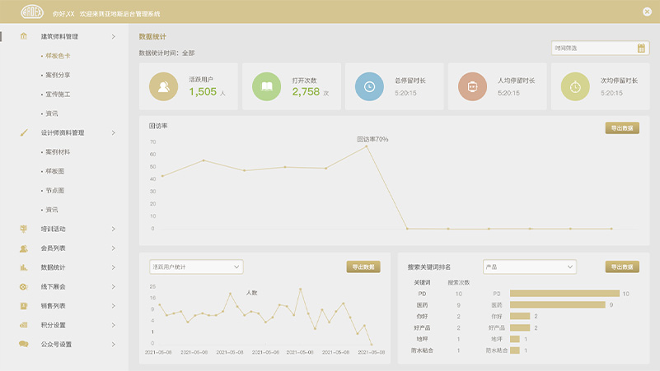Collapse the 建筑师料管理 section chevron
The image size is (660, 371).
coord(113,36)
